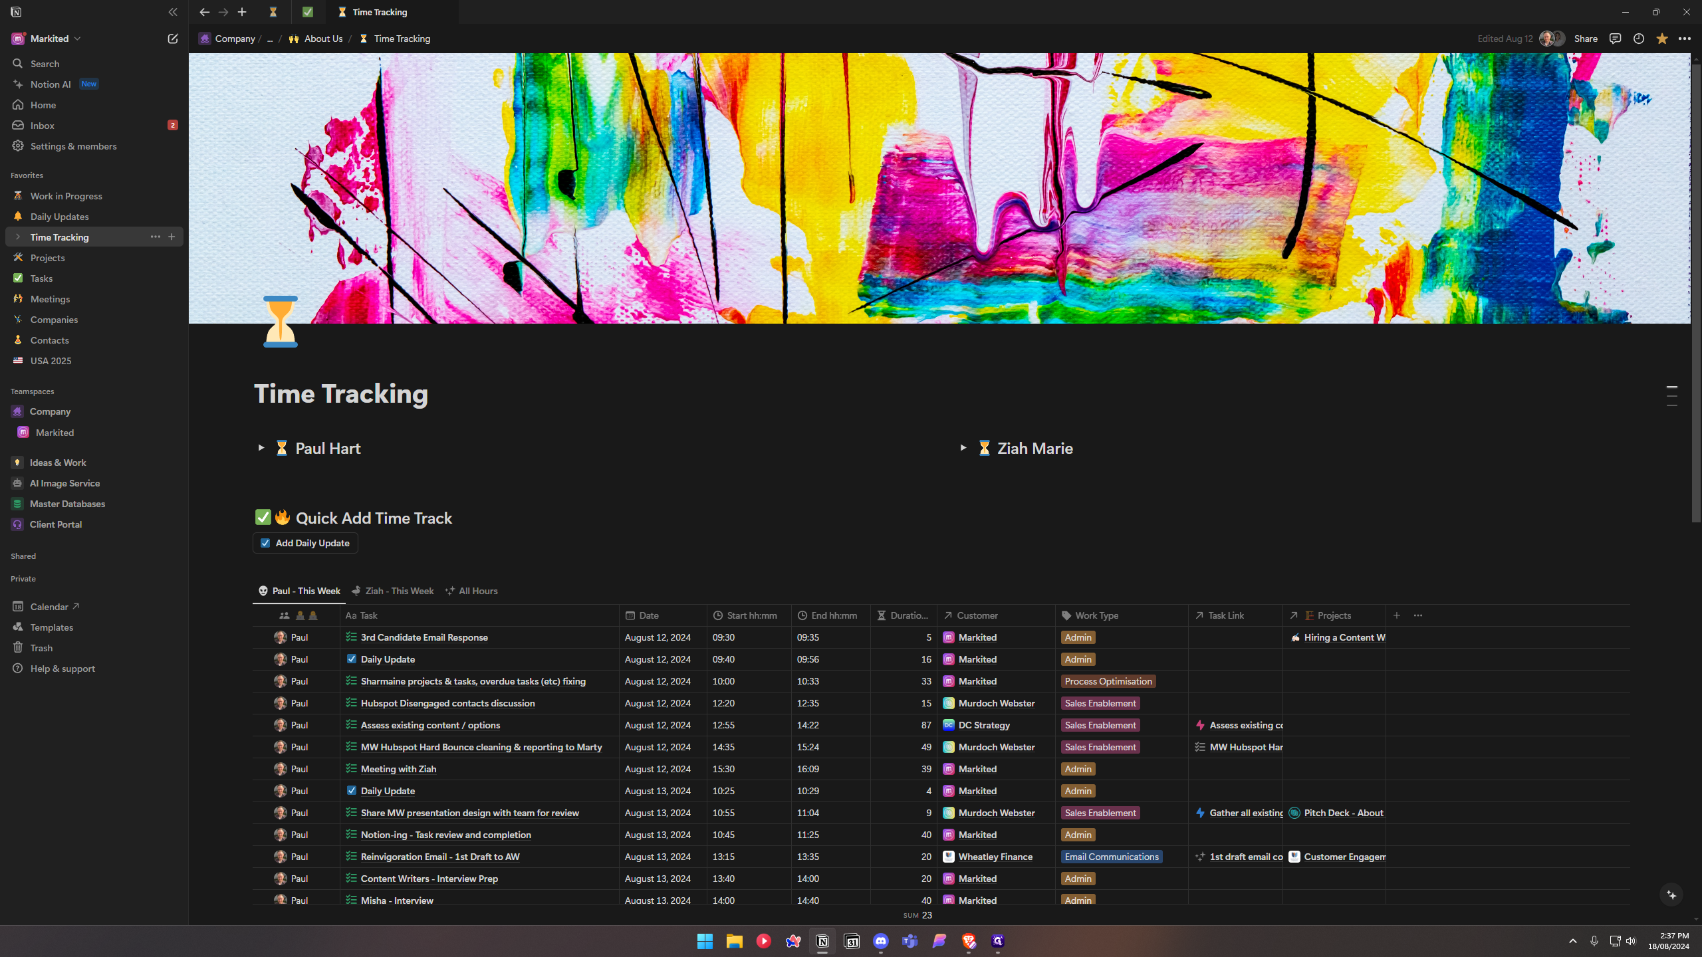This screenshot has height=957, width=1702.
Task: Expand Time Tracking in sidebar tree
Action: tap(18, 237)
